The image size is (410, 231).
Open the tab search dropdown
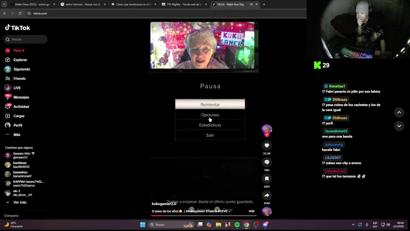point(4,4)
